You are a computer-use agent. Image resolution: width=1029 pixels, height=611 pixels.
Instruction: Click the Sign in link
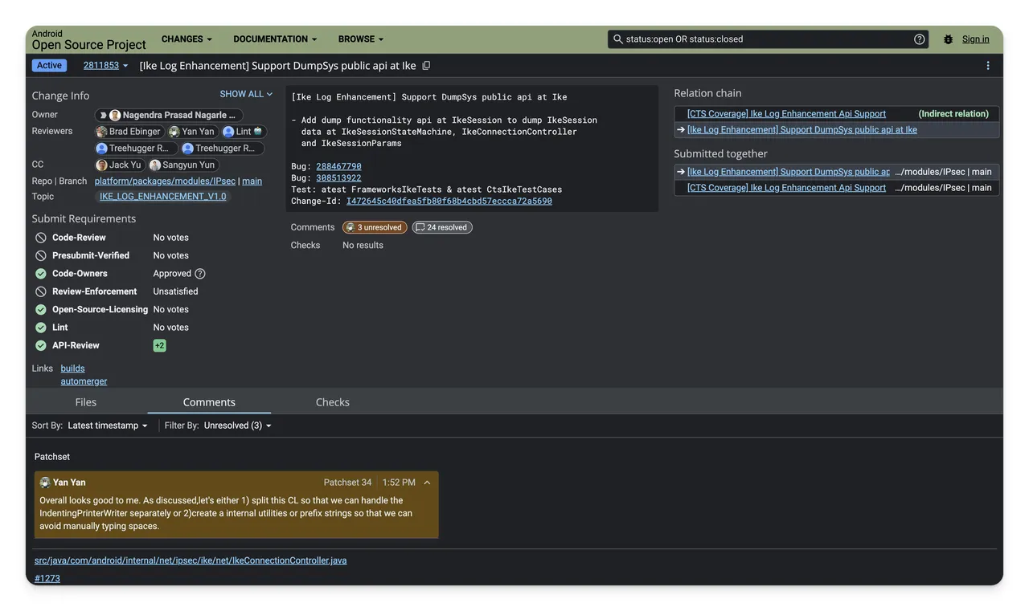pyautogui.click(x=976, y=39)
